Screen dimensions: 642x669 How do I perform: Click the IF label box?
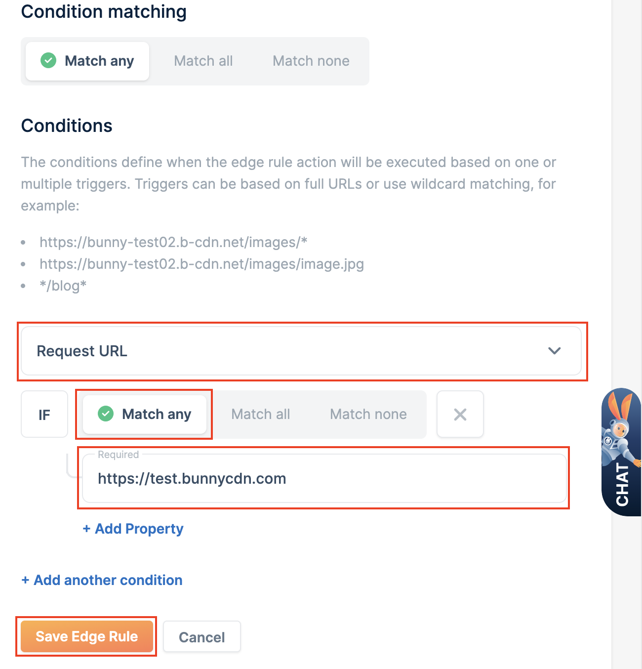[44, 415]
